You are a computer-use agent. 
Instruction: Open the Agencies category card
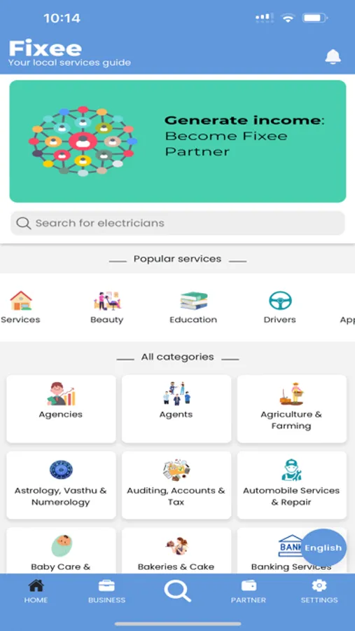(61, 409)
